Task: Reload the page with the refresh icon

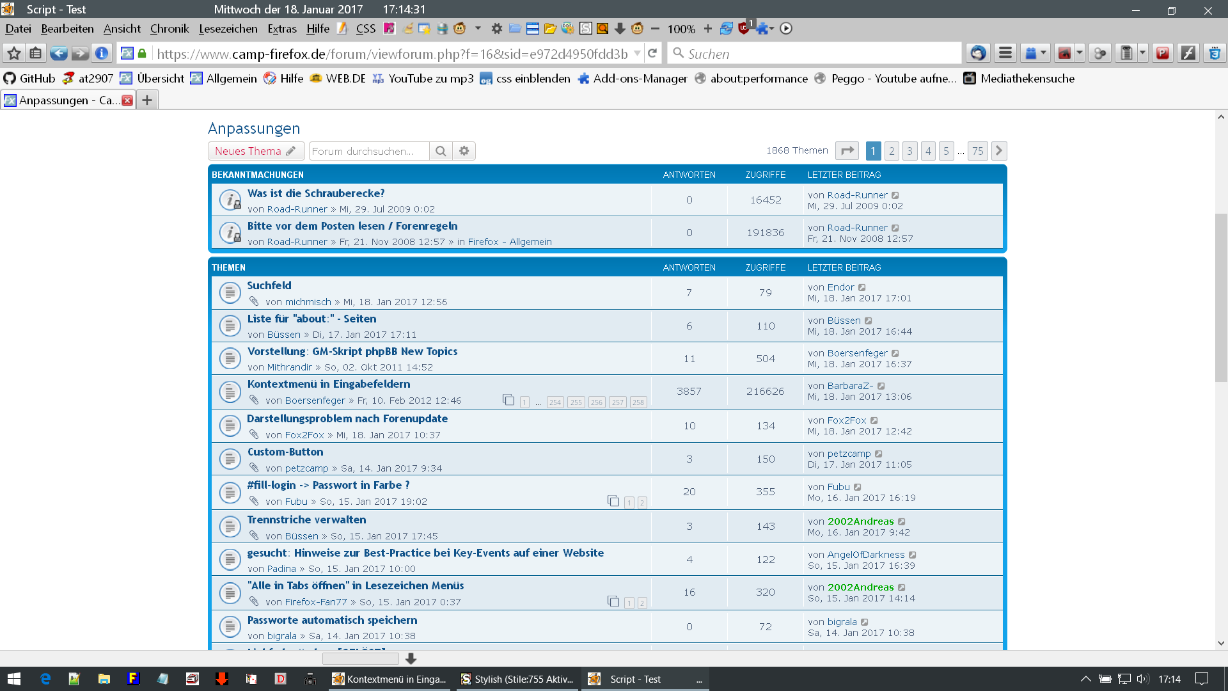Action: point(652,54)
